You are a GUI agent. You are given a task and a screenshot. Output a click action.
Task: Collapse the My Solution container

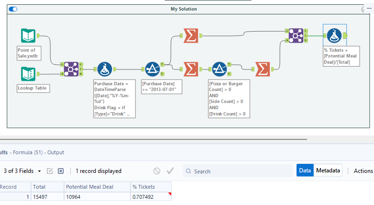coord(364,9)
